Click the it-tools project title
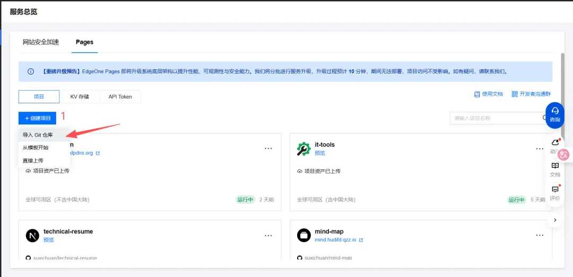 point(325,145)
